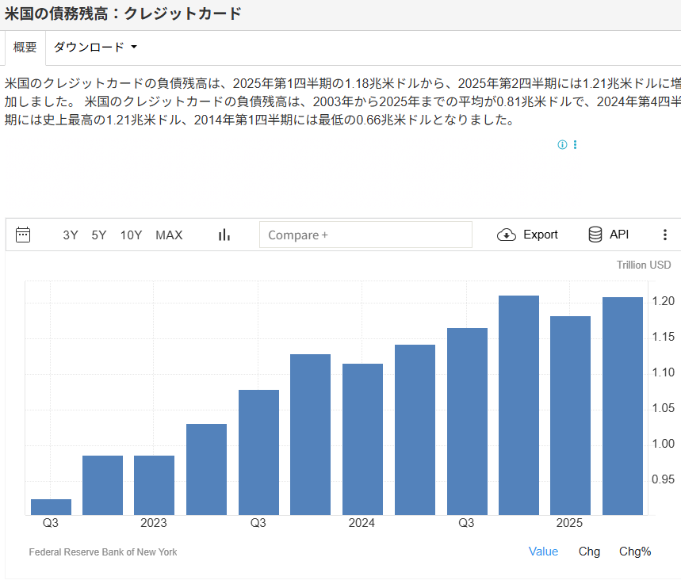Click the shortest bar above first Q3 label
This screenshot has height=584, width=681.
[x=51, y=507]
